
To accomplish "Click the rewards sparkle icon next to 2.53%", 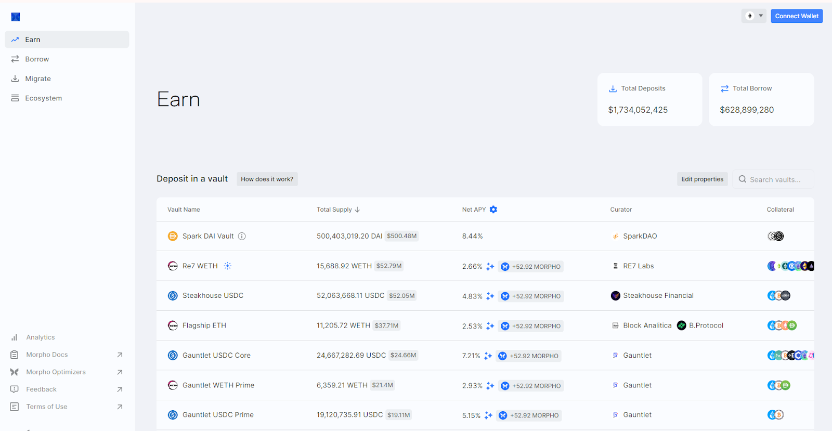I will tap(490, 326).
